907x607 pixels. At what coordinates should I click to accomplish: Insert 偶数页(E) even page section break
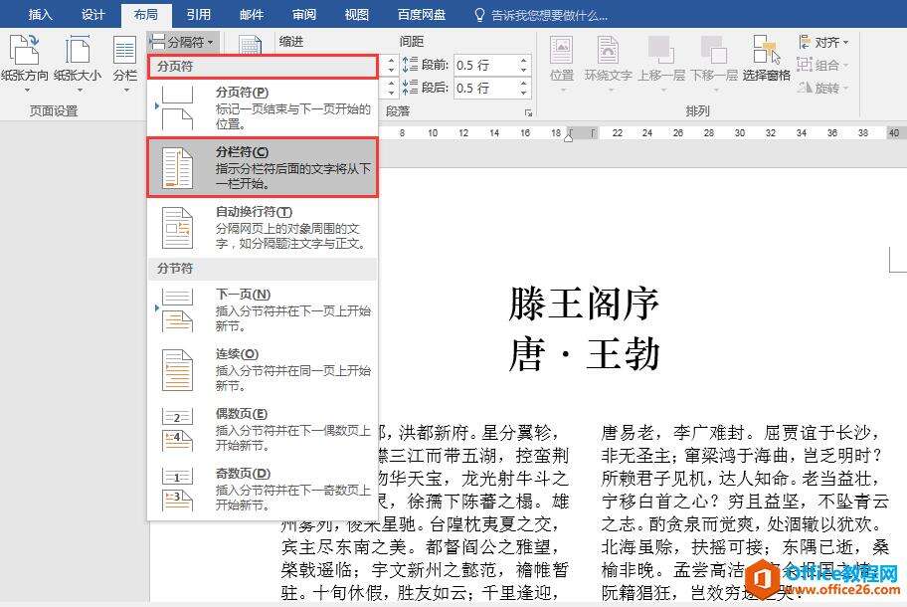(x=262, y=429)
